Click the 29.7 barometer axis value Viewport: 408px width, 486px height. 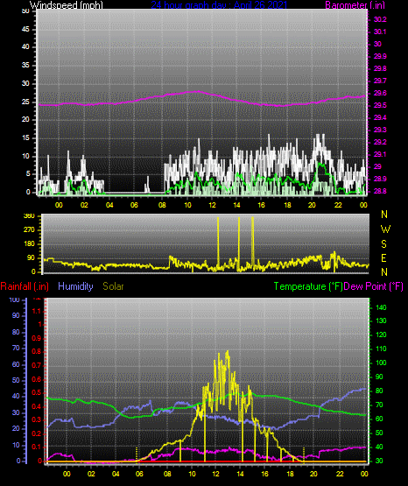[x=380, y=81]
